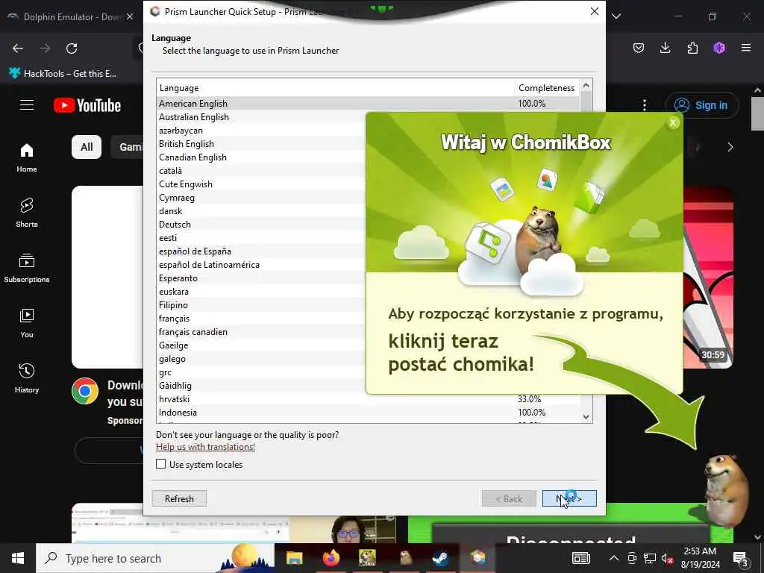Click Meet Now camera tray icon
Image resolution: width=764 pixels, height=573 pixels.
(x=632, y=558)
